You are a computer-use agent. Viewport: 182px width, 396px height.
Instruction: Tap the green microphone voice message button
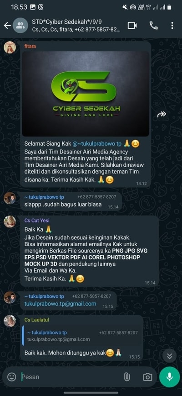click(x=169, y=377)
